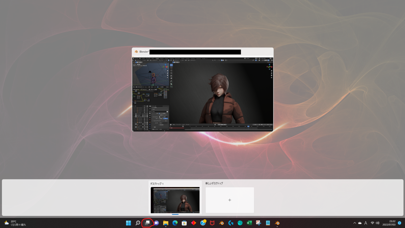Select the Blender window in Task View
The width and height of the screenshot is (405, 228).
(202, 89)
